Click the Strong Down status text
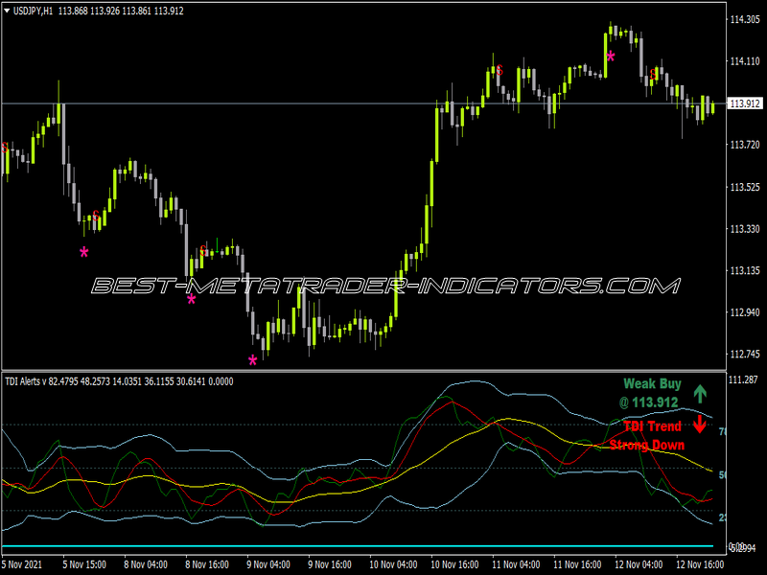Screen dimensions: 767x575 click(x=646, y=445)
